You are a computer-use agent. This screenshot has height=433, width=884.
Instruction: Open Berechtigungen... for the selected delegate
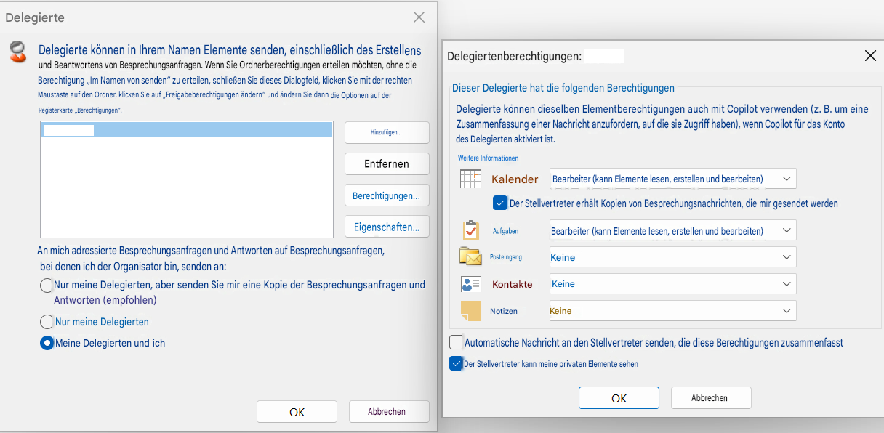[387, 196]
